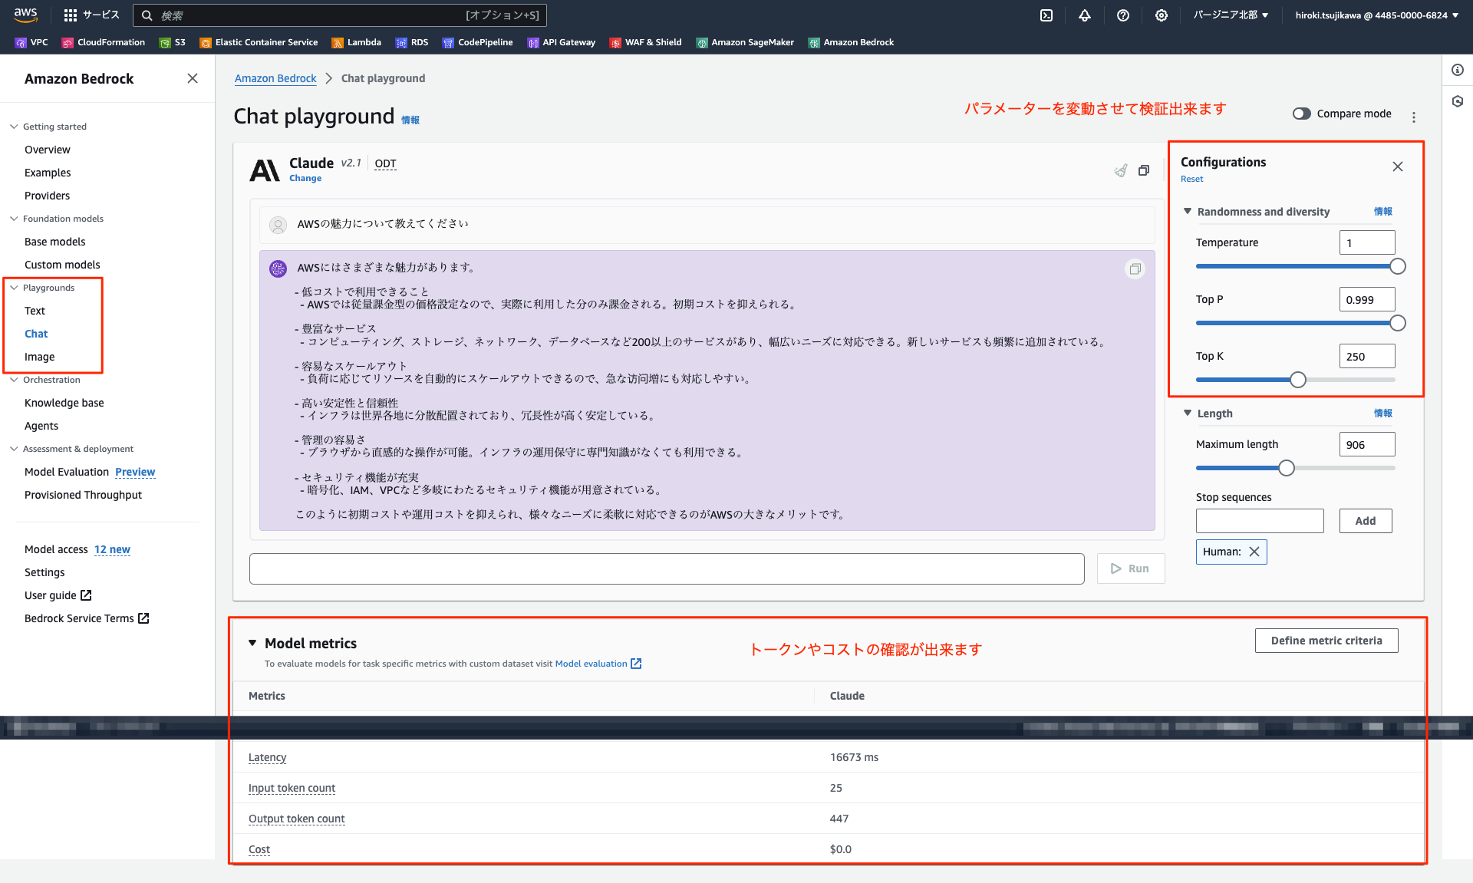Screen dimensions: 1473x883
Task: Open the Image playground
Action: pos(39,357)
